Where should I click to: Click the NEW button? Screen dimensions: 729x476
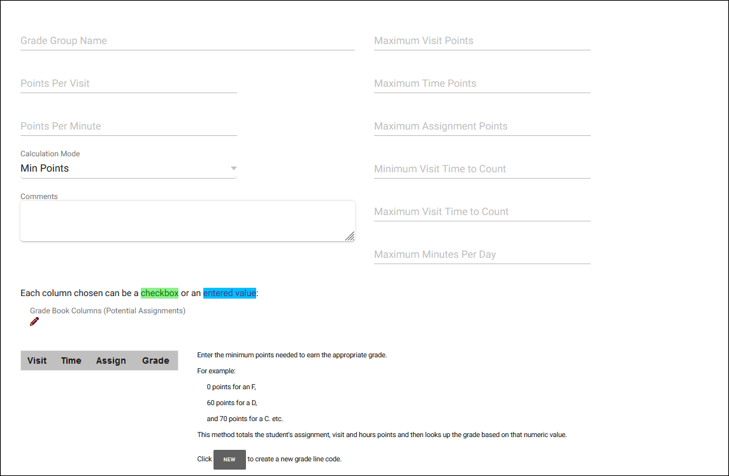229,459
